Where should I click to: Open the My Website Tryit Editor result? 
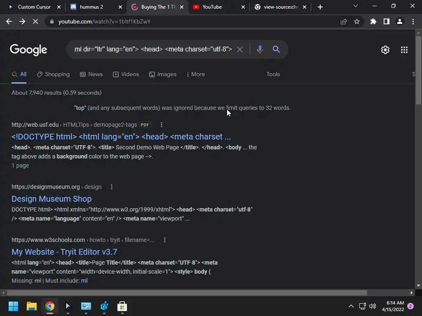[x=64, y=252]
